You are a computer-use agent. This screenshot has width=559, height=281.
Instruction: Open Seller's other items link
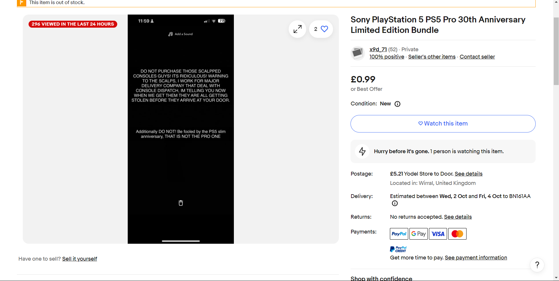click(x=432, y=57)
